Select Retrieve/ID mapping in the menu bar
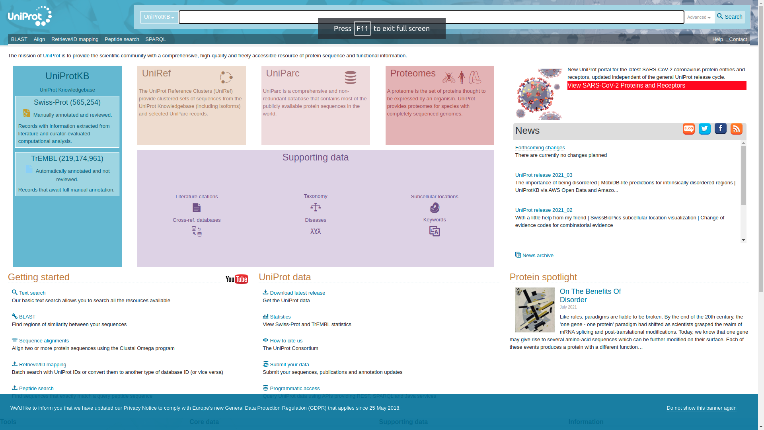The width and height of the screenshot is (764, 430). [x=75, y=39]
